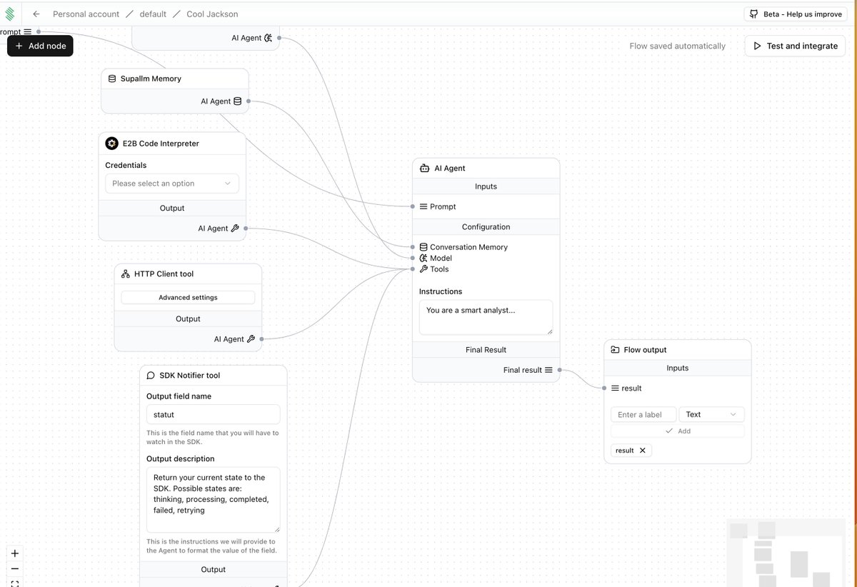Click the Add node button
Image resolution: width=857 pixels, height=587 pixels.
pyautogui.click(x=40, y=46)
